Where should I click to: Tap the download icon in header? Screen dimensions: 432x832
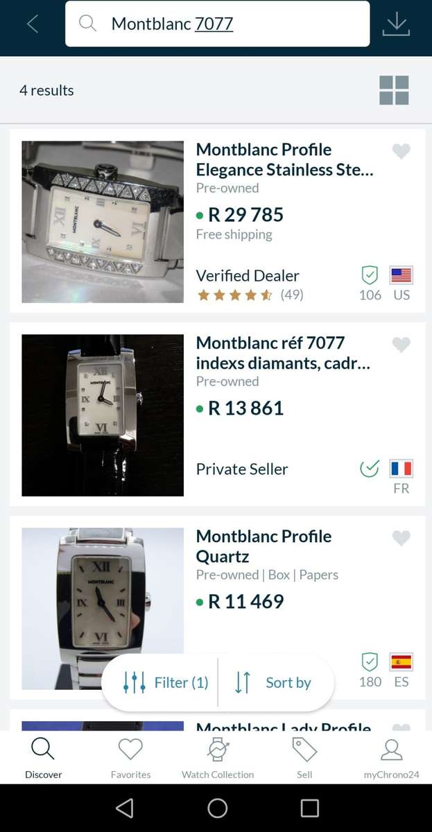coord(396,24)
